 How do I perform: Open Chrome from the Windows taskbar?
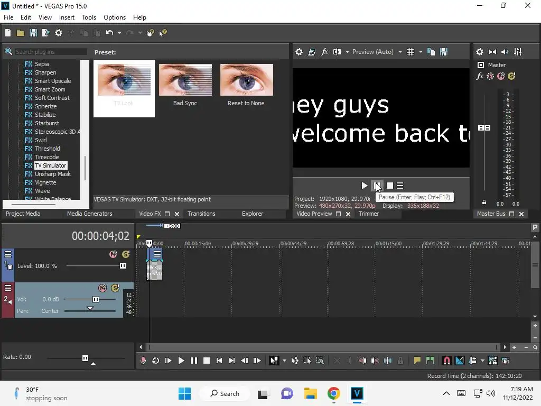pyautogui.click(x=333, y=393)
